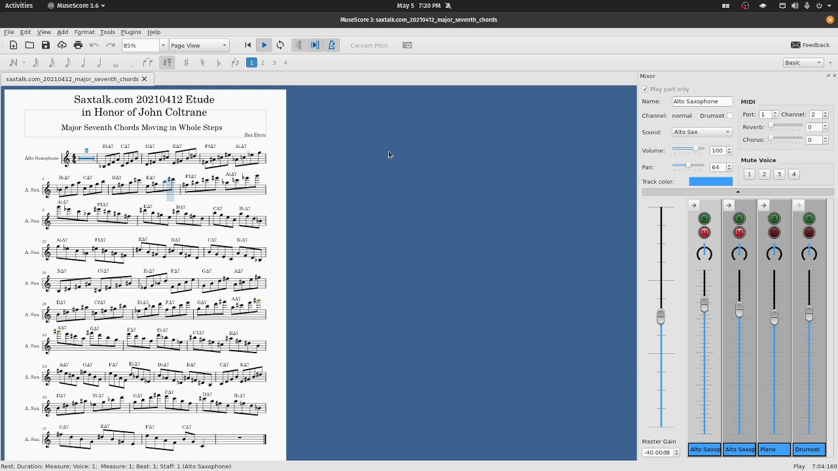Solo the Drumset channel
This screenshot has width=838, height=471.
click(809, 218)
